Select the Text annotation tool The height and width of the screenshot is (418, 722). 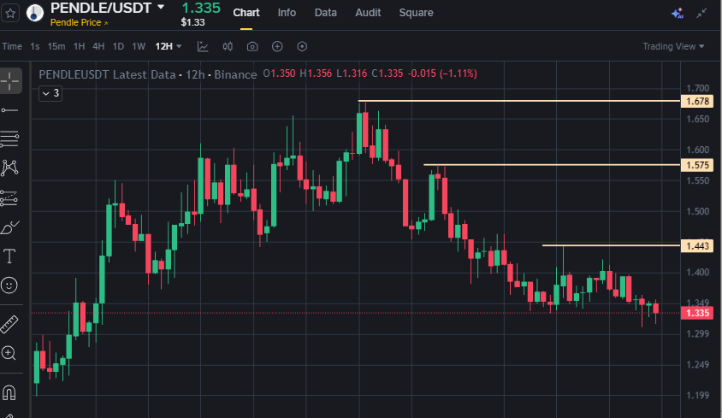point(9,256)
